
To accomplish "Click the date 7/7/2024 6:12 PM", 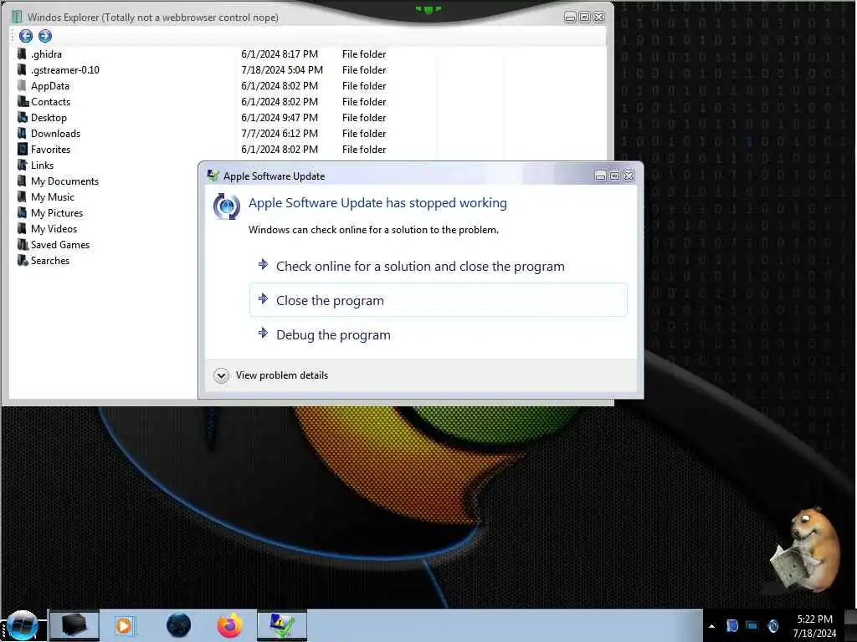I will pyautogui.click(x=280, y=133).
